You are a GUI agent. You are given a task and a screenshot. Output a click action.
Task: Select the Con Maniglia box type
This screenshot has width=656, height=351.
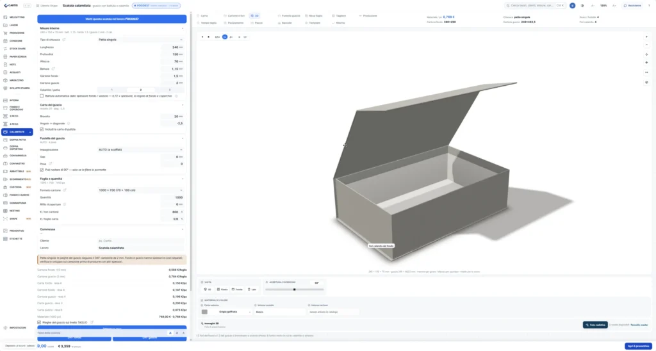(17, 156)
